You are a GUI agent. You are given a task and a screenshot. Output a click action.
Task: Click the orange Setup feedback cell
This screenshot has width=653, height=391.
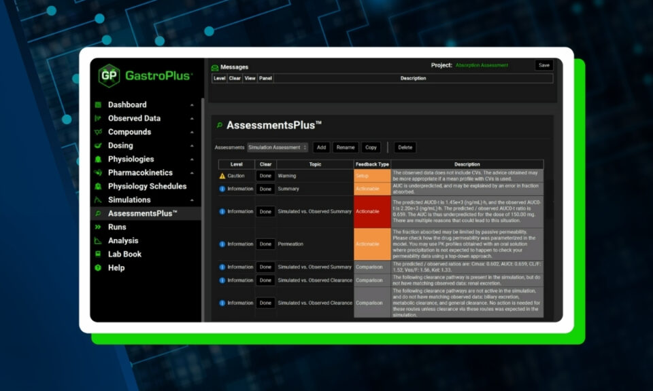[372, 176]
